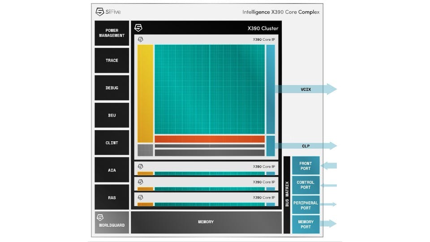Click the SiFive logo in the header
This screenshot has width=430, height=242.
108,12
